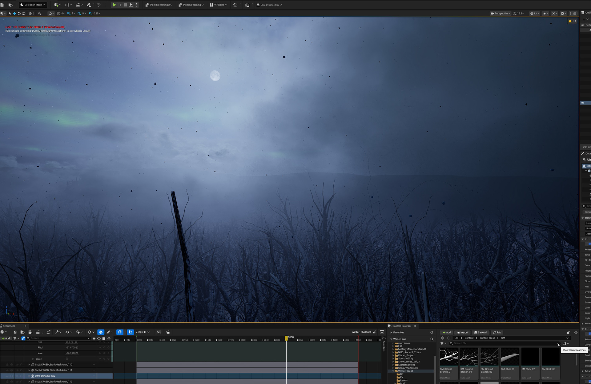This screenshot has height=384, width=591.
Task: Click the Import button in Content Browser
Action: pos(462,332)
